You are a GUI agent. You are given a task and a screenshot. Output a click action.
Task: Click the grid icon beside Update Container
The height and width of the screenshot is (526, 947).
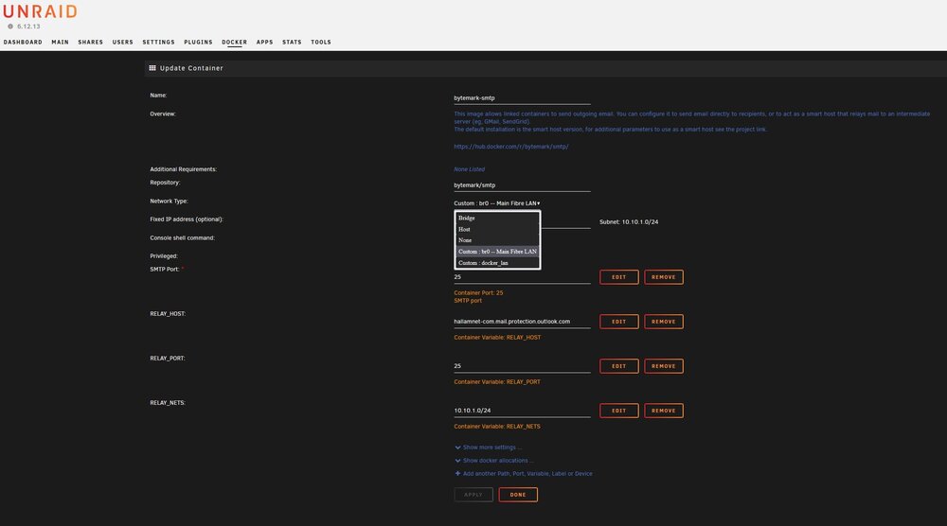[x=152, y=68]
